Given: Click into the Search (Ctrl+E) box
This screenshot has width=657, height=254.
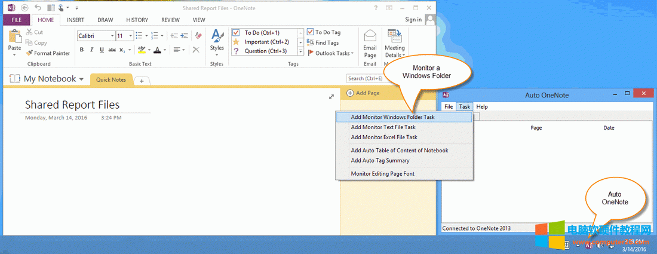Looking at the screenshot, I should (x=364, y=78).
